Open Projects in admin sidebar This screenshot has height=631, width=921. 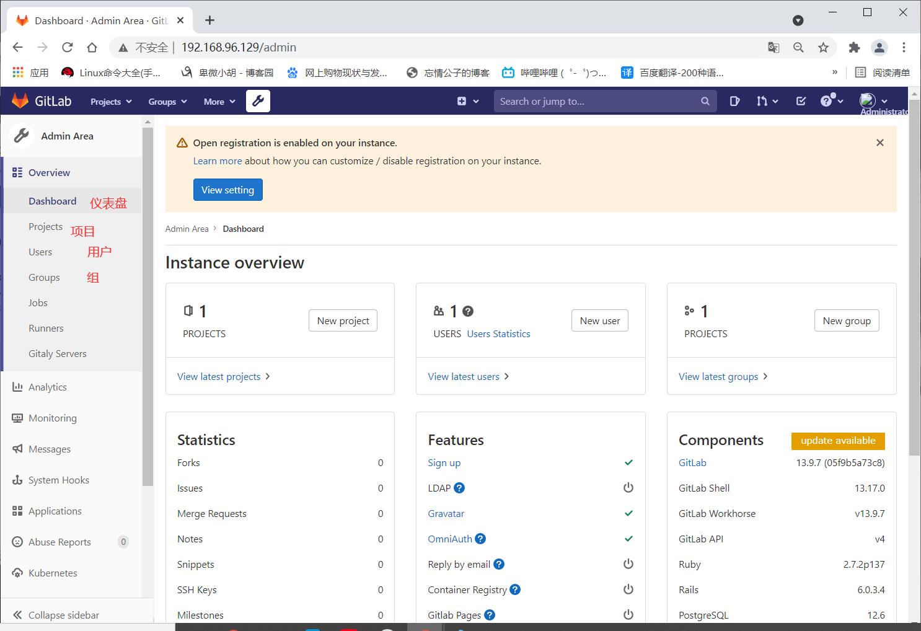click(45, 226)
